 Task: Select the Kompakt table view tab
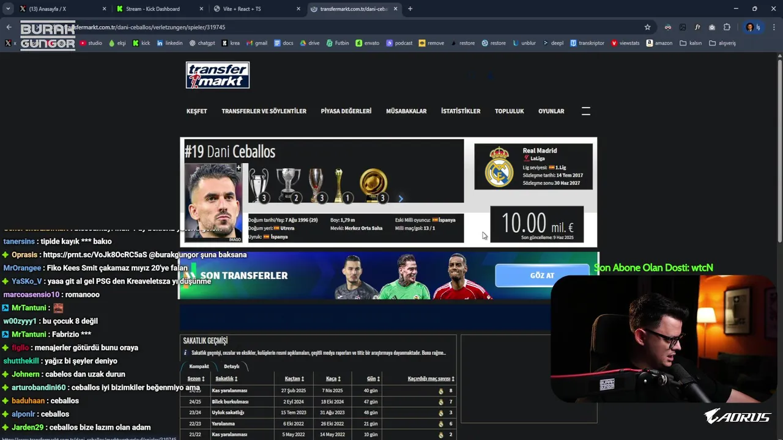click(x=199, y=366)
